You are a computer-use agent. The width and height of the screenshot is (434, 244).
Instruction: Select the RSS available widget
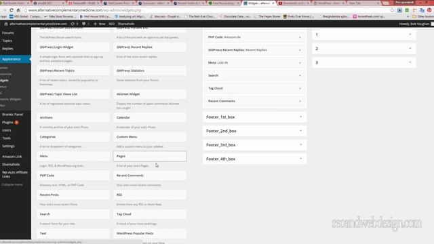click(x=150, y=195)
